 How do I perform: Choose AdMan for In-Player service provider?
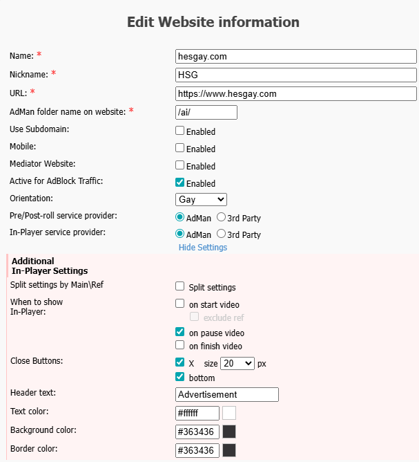point(181,234)
